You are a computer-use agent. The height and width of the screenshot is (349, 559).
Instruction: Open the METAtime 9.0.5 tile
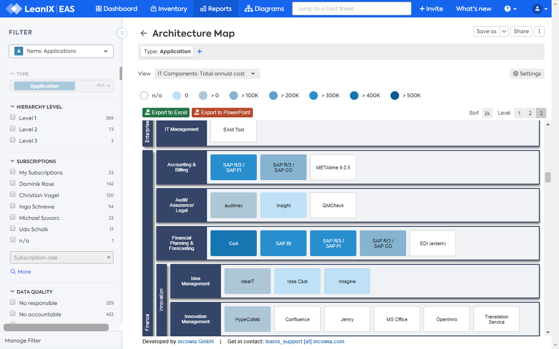(x=333, y=168)
